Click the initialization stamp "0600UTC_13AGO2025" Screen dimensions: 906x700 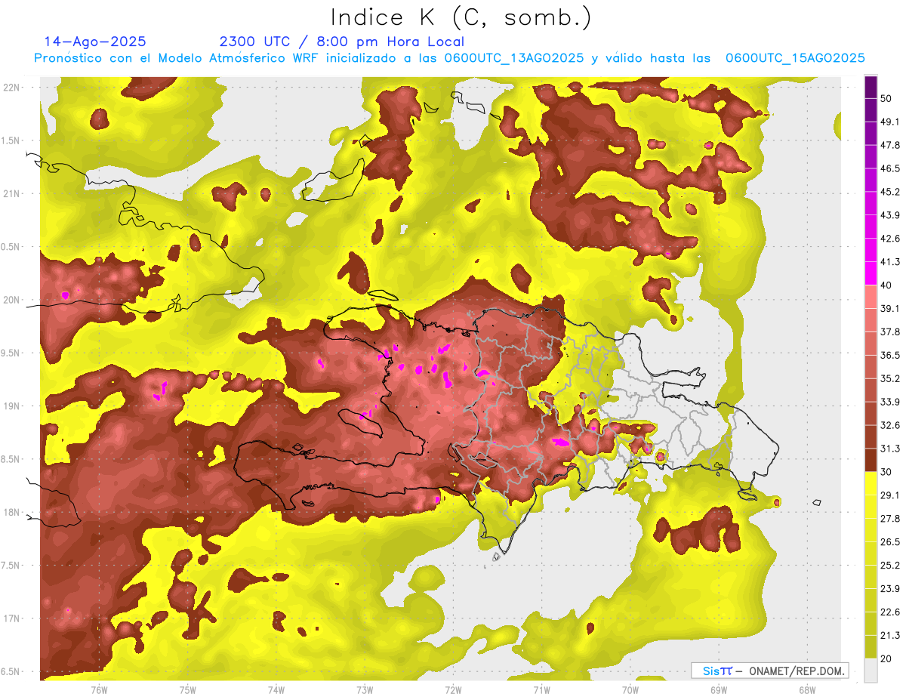tap(513, 58)
